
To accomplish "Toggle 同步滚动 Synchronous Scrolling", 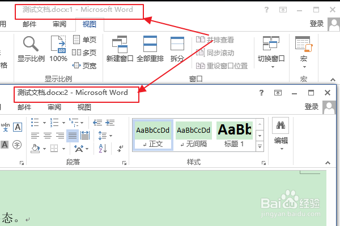I will pyautogui.click(x=215, y=53).
